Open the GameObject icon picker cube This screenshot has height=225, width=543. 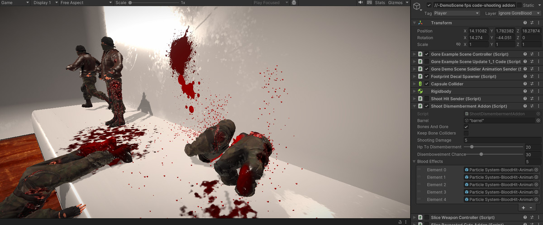(x=416, y=5)
